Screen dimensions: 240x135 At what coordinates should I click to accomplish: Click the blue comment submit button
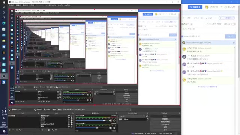(x=230, y=36)
